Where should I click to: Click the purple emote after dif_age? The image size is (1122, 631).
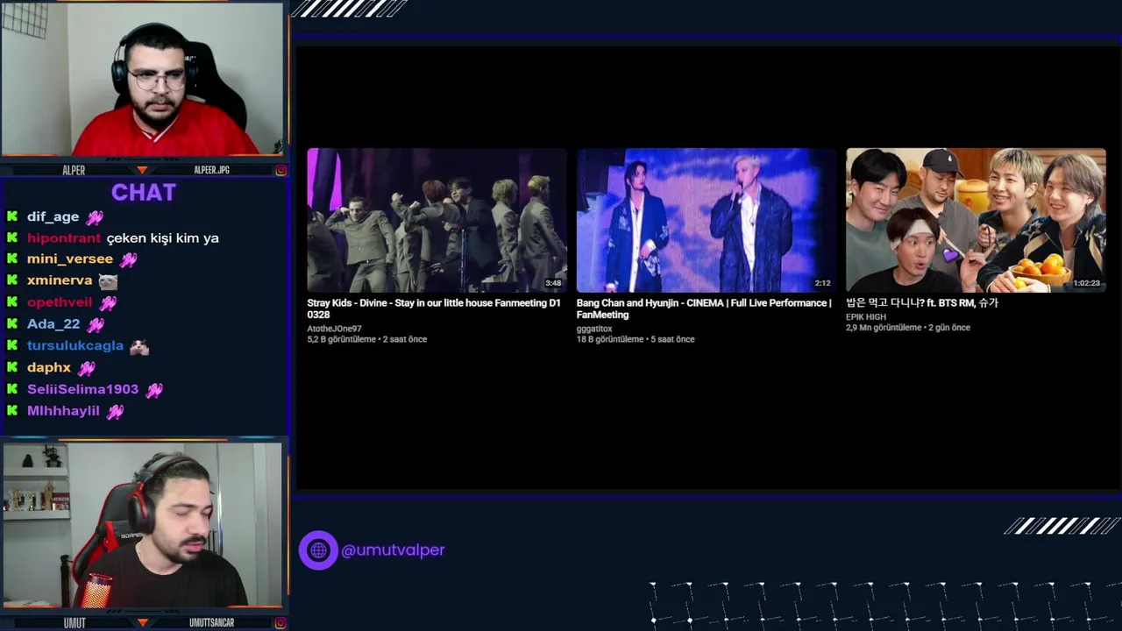[95, 217]
